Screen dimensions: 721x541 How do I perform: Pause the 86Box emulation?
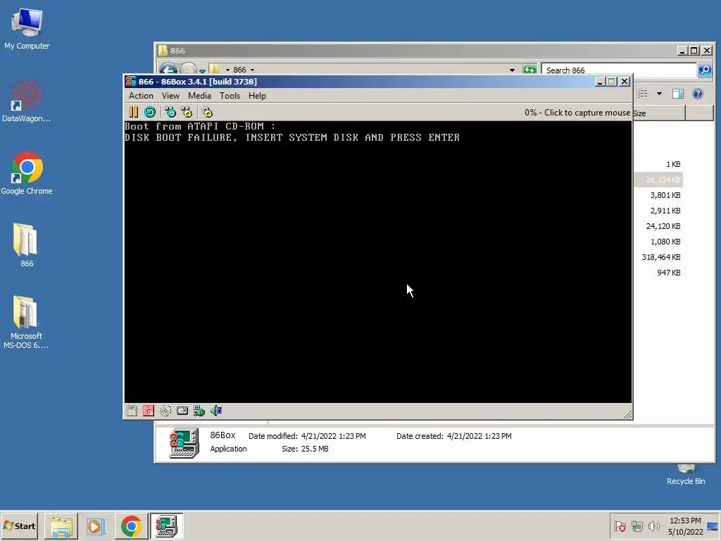(x=133, y=112)
